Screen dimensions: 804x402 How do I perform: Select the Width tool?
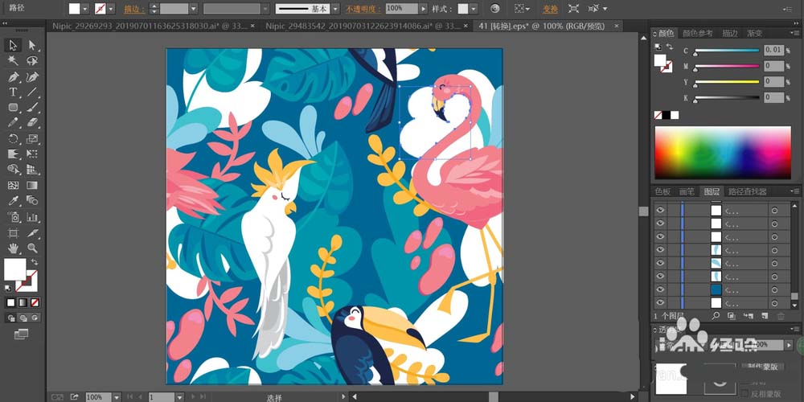[14, 154]
